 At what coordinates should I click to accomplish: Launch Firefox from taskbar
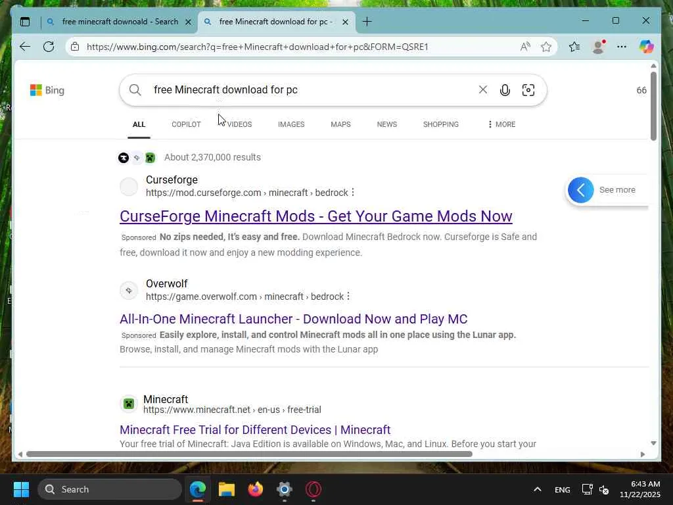(256, 489)
